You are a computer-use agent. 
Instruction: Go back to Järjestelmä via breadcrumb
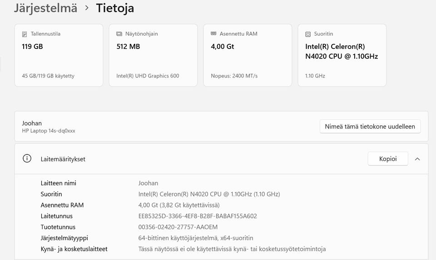pos(45,8)
